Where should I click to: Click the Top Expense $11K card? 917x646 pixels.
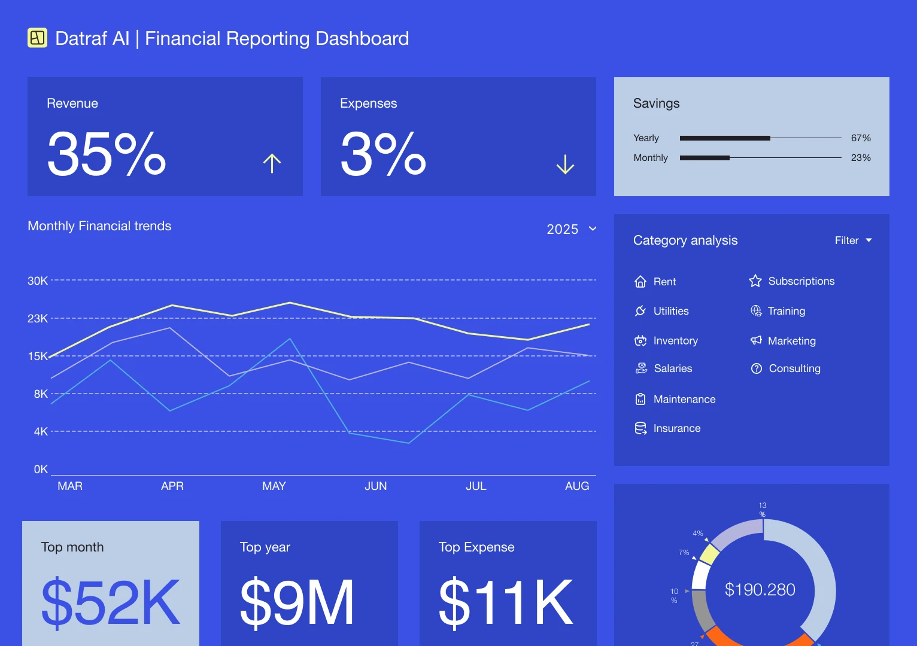(x=508, y=583)
